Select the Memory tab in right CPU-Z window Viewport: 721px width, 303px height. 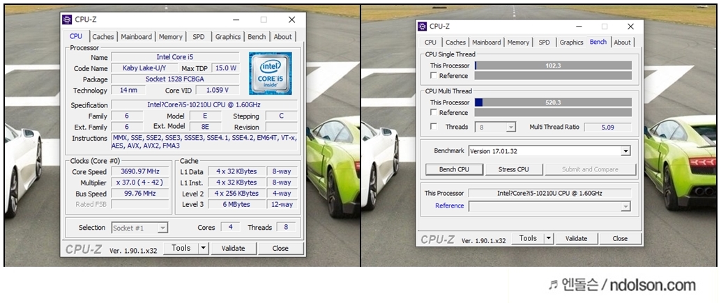[x=518, y=42]
